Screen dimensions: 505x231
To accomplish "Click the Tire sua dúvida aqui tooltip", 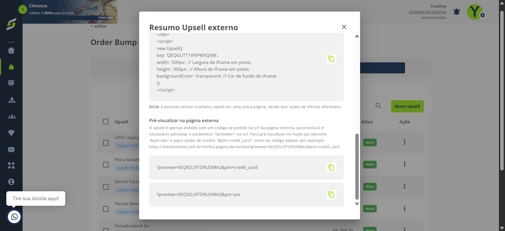I will (36, 198).
